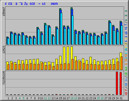Click day label 9

pos(39,98)
